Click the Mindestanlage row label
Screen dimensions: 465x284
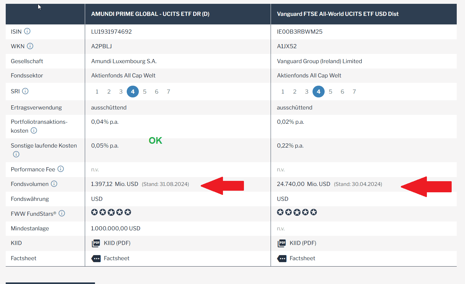(x=30, y=228)
